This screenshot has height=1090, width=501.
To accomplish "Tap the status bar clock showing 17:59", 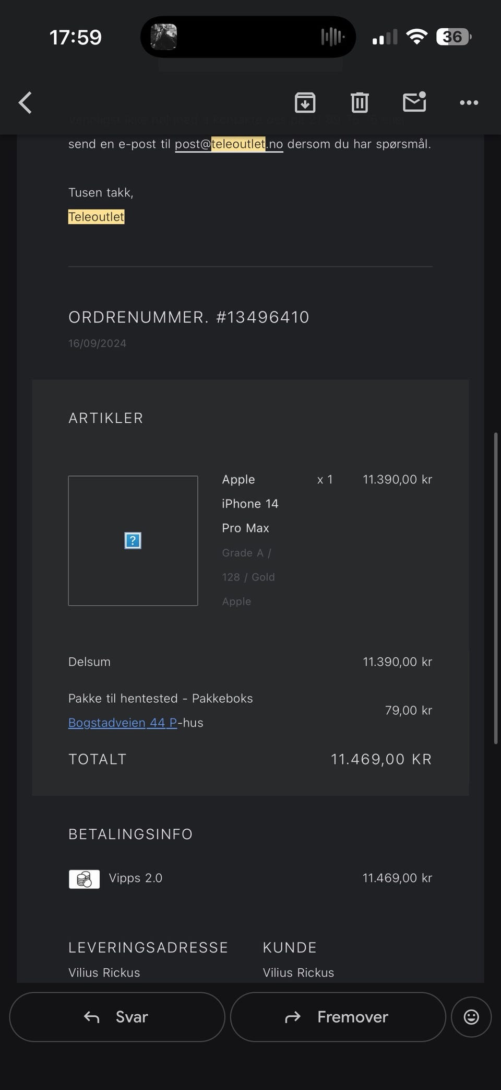I will tap(76, 37).
